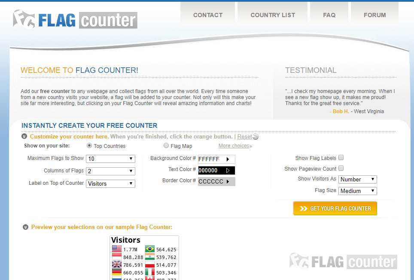Click the Reset link
Viewport: 414px width, 280px height.
click(x=244, y=137)
